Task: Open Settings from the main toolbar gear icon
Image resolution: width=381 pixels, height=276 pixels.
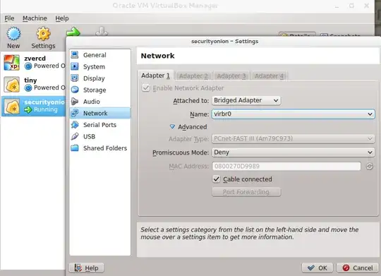Action: 43,34
